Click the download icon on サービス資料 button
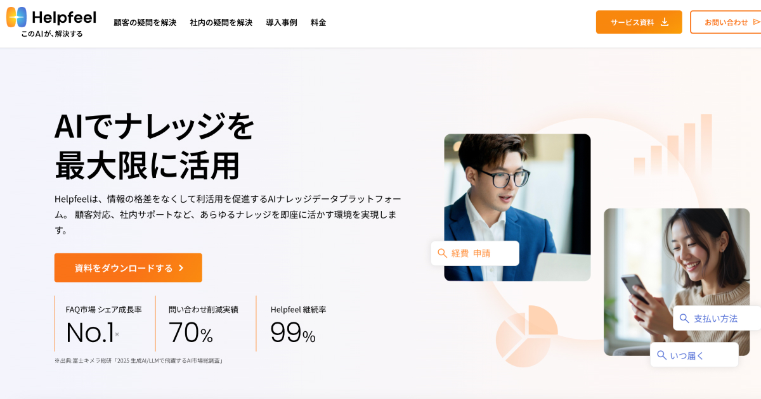This screenshot has height=399, width=761. tap(665, 22)
